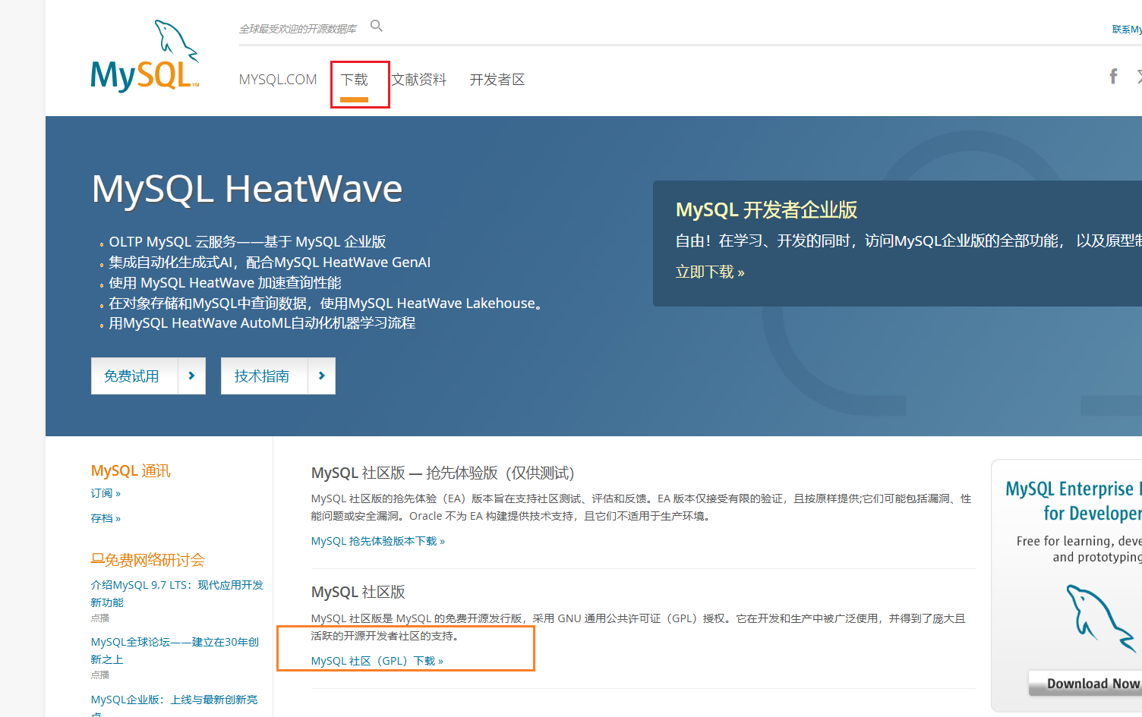Click the Download Now button
This screenshot has height=717, width=1142.
point(1086,683)
